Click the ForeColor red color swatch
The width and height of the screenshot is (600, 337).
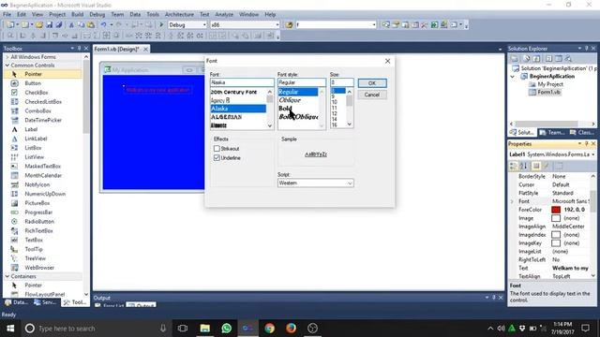click(x=556, y=210)
